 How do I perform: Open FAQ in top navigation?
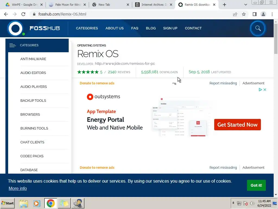click(x=135, y=28)
